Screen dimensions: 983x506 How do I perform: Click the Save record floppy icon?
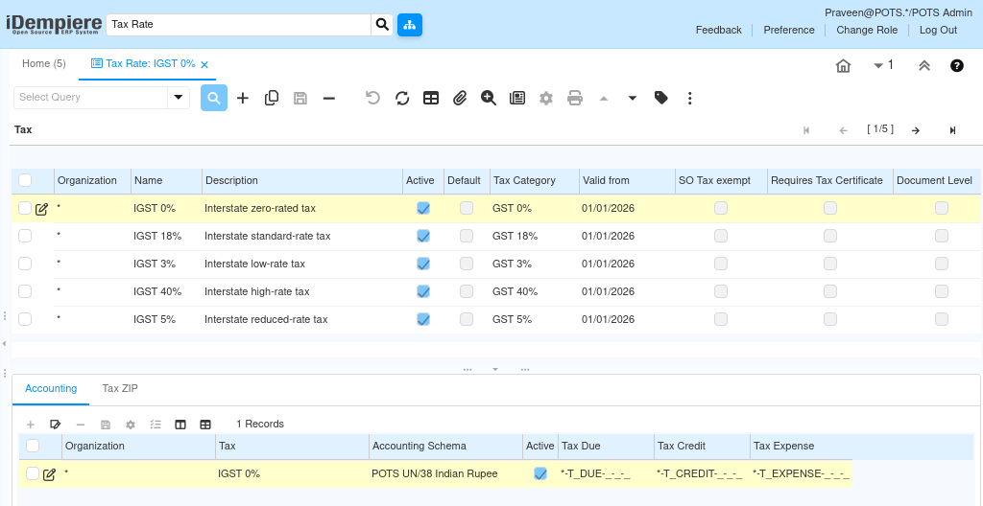pyautogui.click(x=300, y=98)
